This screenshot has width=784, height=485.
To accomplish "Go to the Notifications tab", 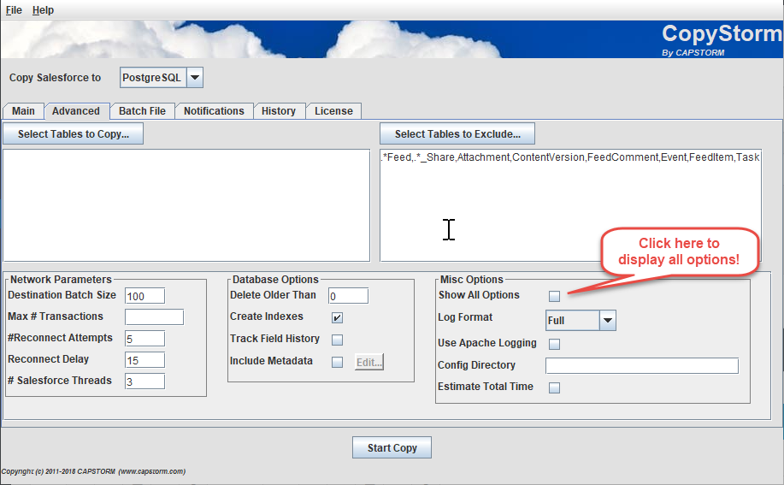I will pos(214,111).
